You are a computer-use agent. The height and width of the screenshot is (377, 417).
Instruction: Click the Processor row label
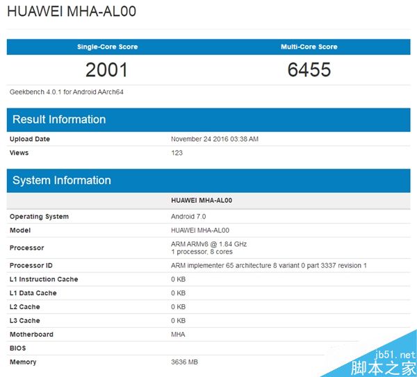(27, 248)
